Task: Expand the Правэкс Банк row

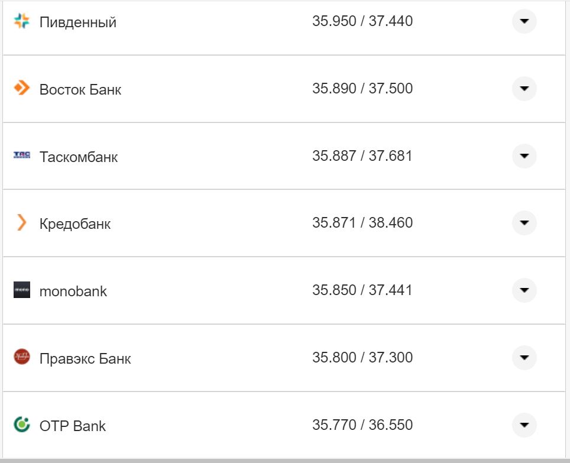Action: 524,358
